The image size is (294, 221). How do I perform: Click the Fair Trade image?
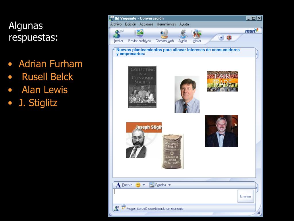[223, 81]
